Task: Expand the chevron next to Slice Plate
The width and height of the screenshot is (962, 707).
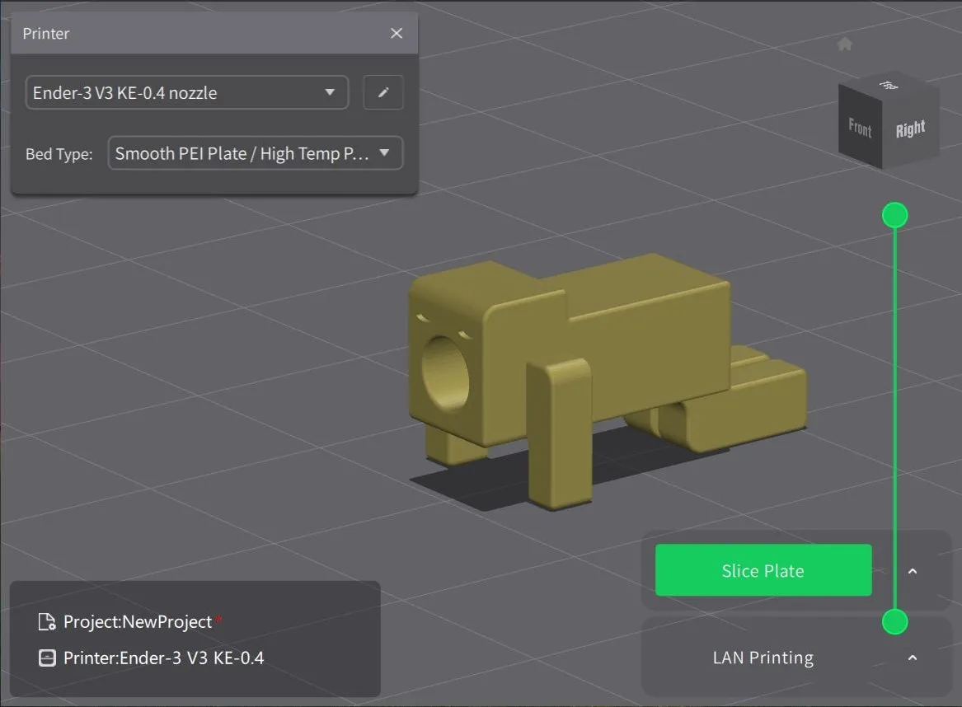Action: pos(913,571)
